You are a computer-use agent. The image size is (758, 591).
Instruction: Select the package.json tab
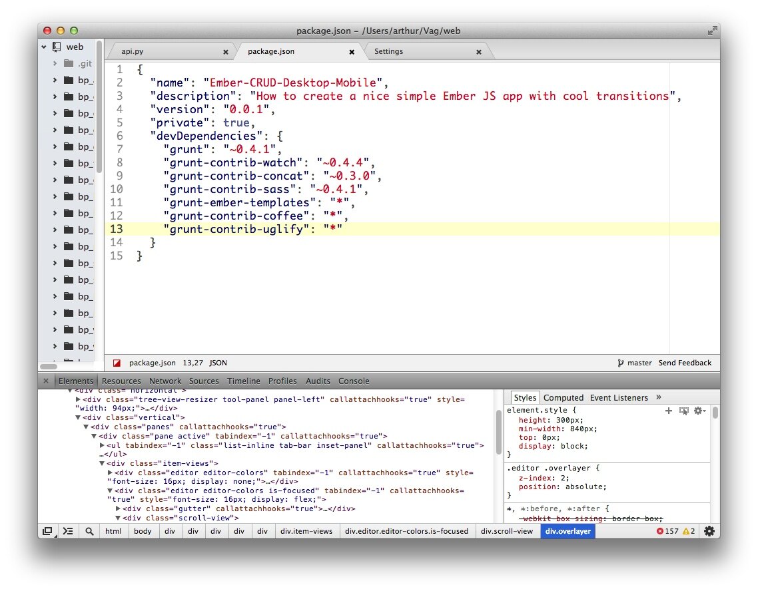(270, 51)
